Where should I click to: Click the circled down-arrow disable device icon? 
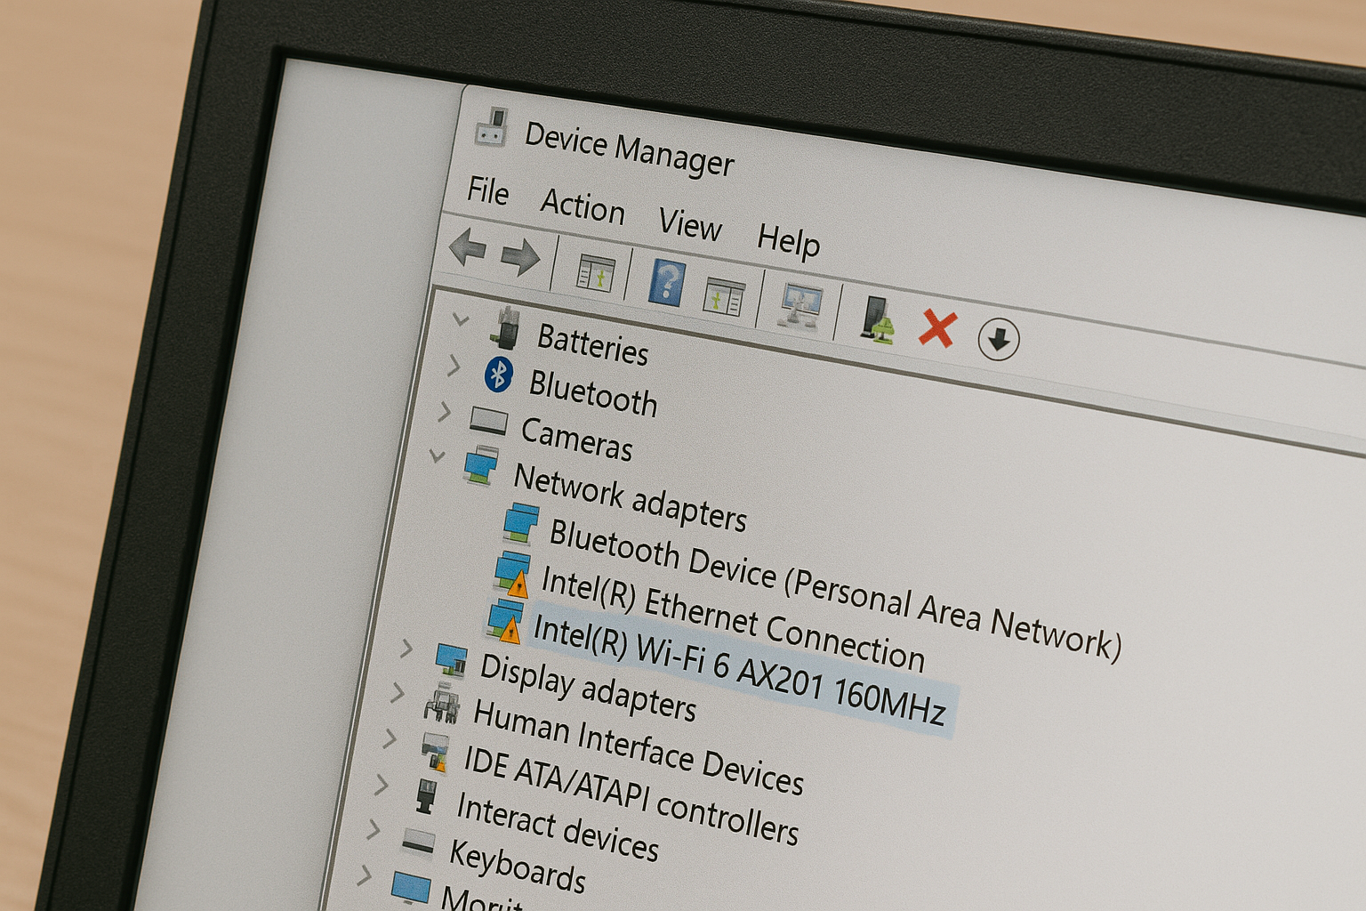(998, 339)
